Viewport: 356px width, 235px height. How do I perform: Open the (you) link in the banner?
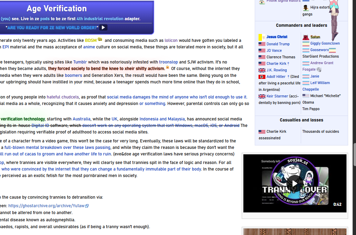(x=6, y=19)
